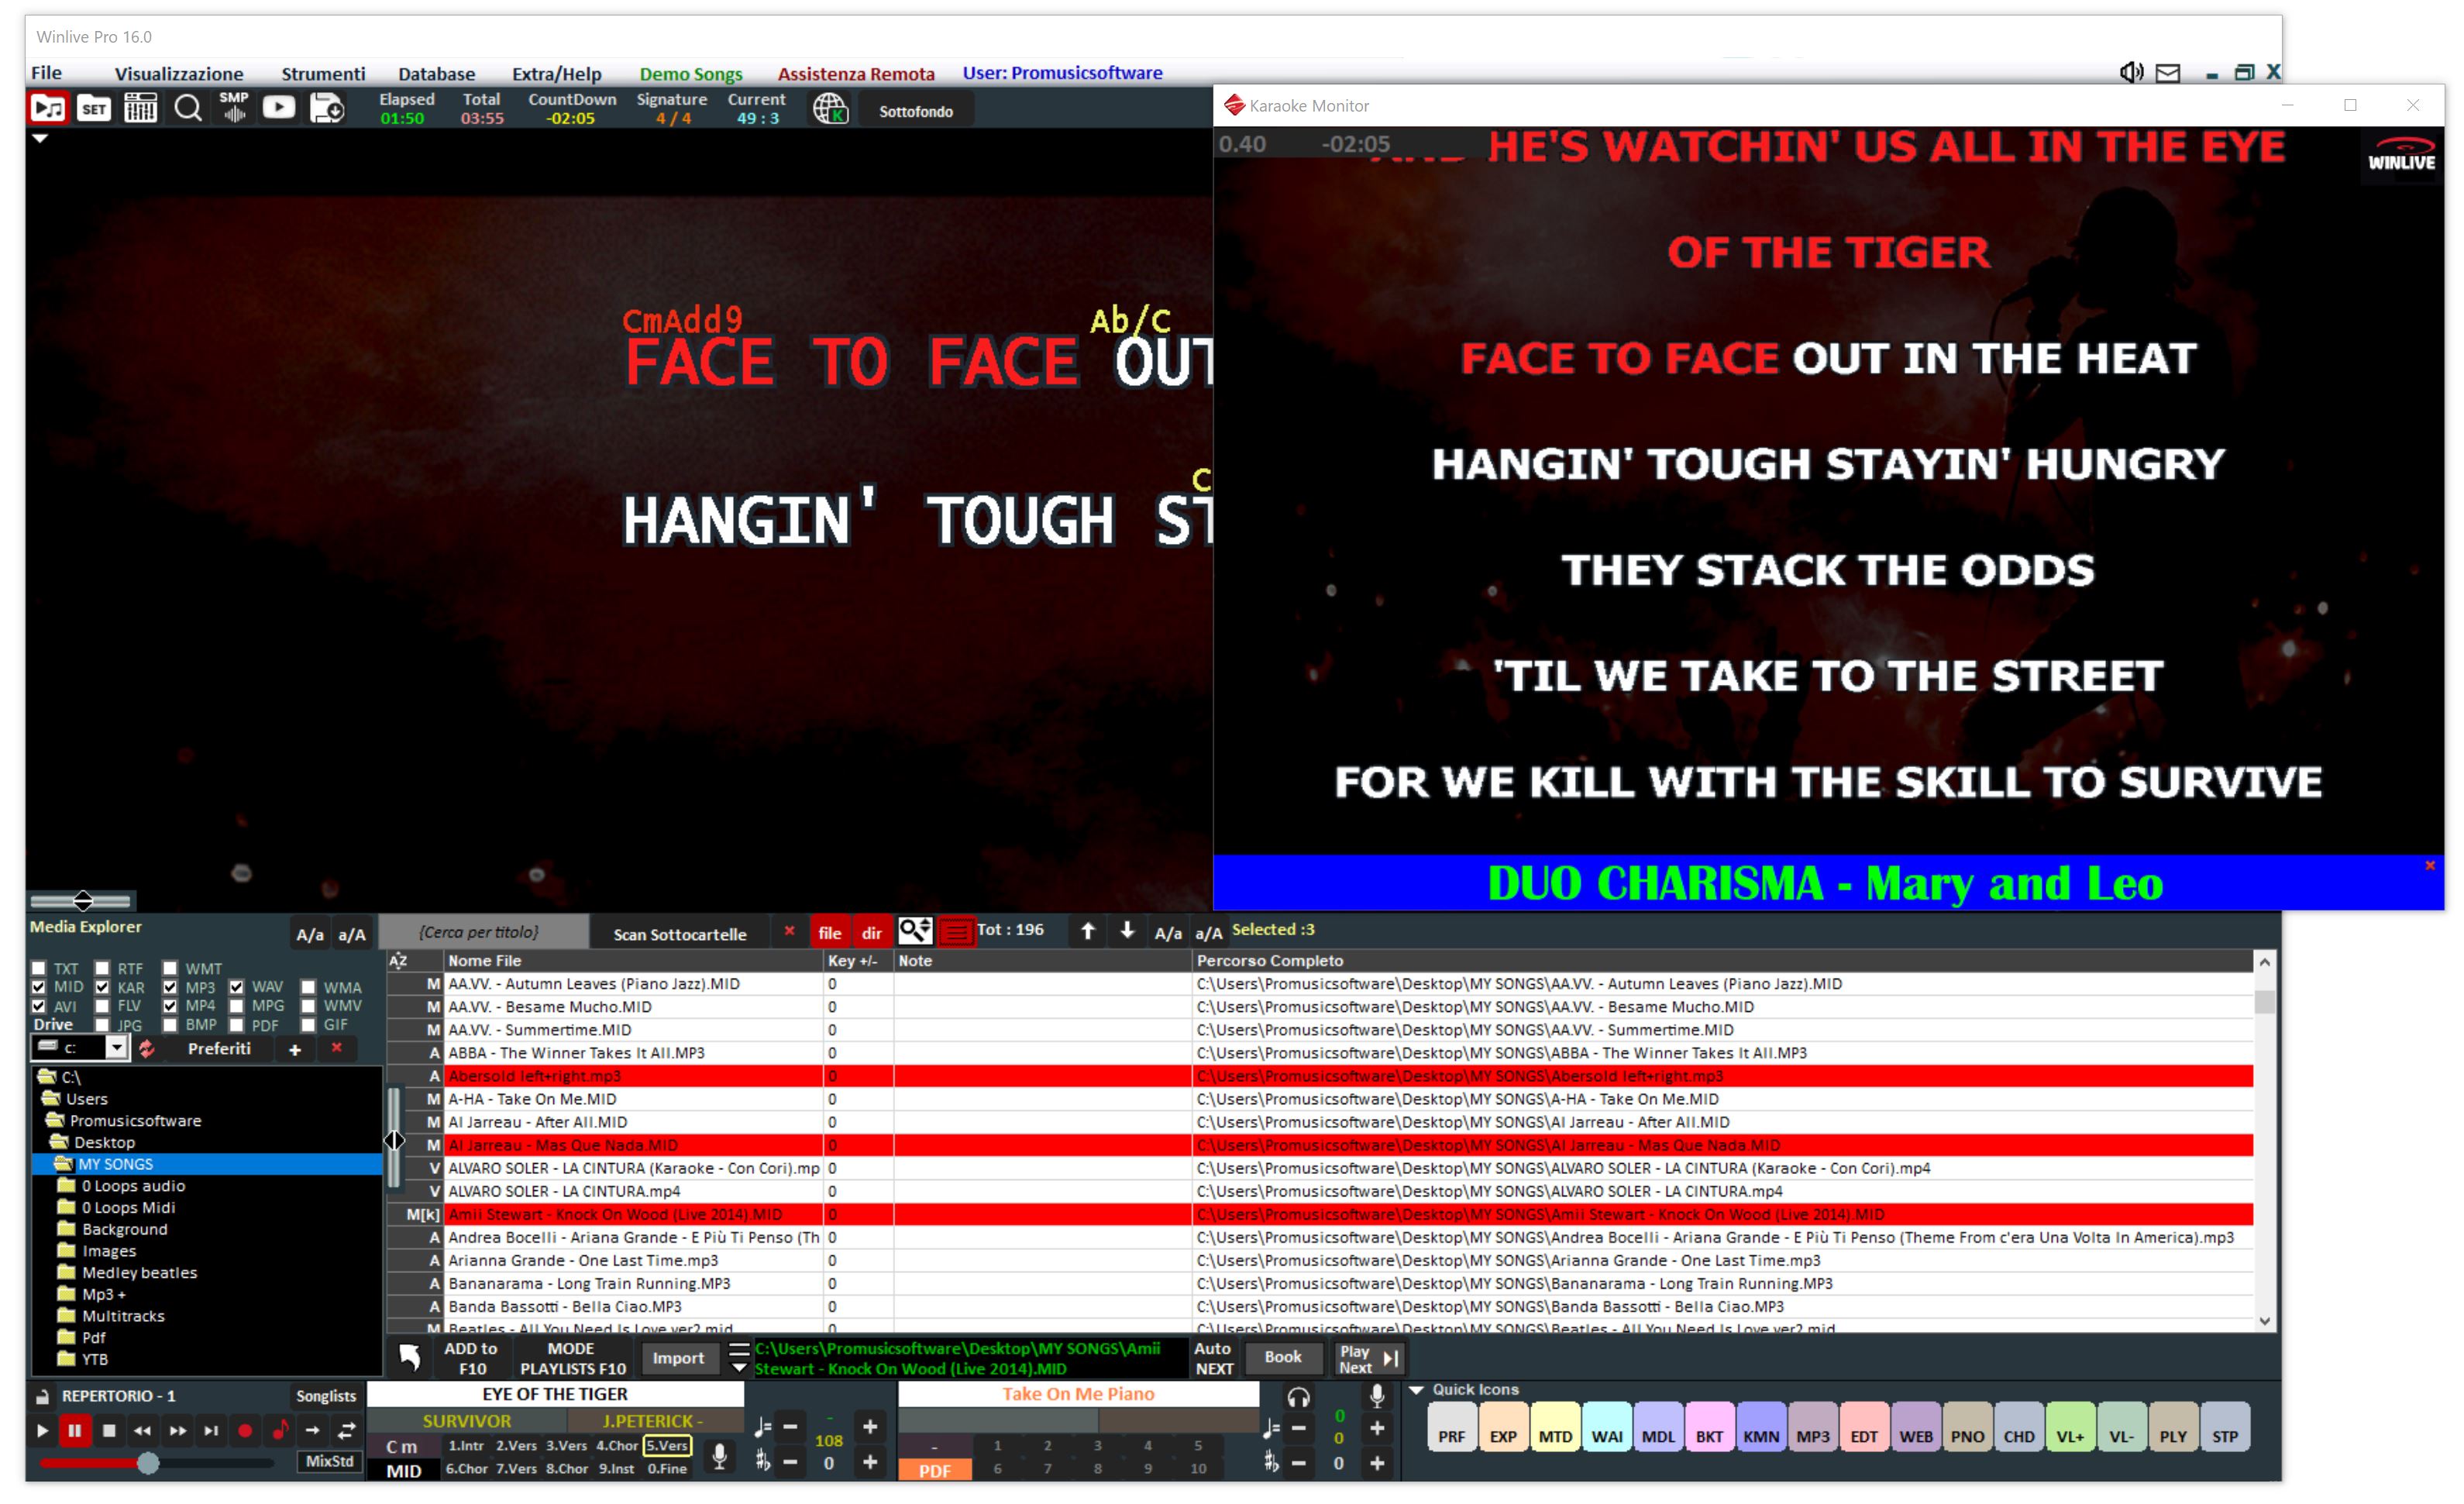Open the Database menu

click(x=436, y=73)
